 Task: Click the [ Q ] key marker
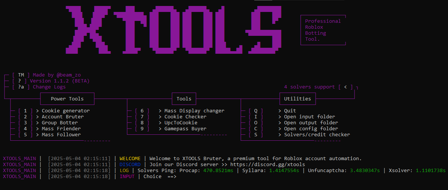(256, 111)
